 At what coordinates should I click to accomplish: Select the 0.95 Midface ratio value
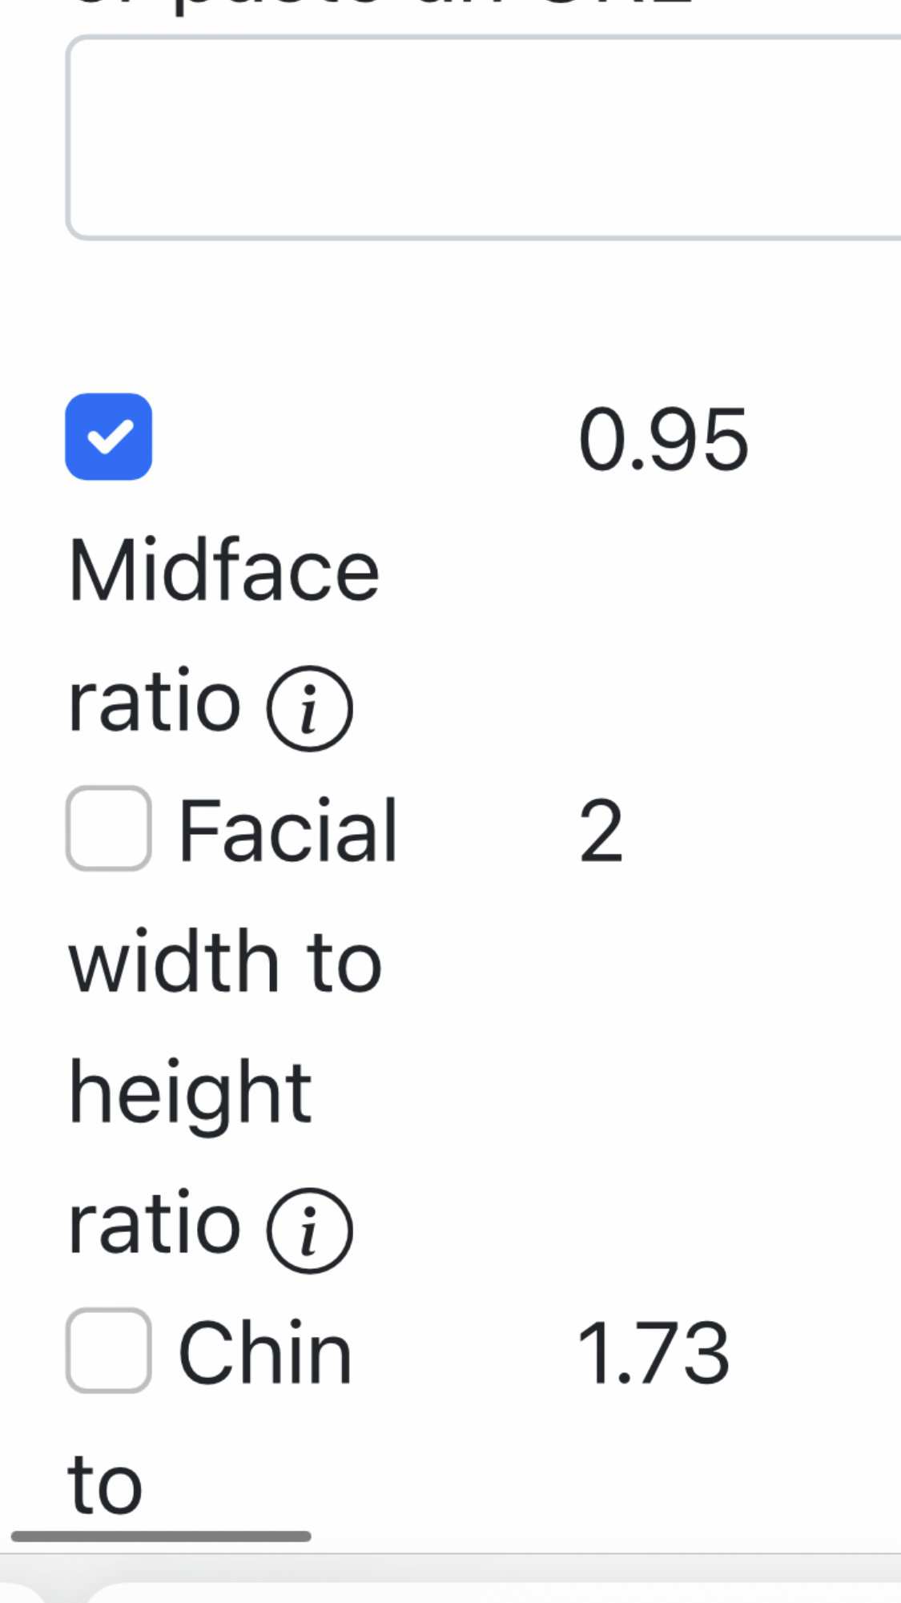coord(663,439)
